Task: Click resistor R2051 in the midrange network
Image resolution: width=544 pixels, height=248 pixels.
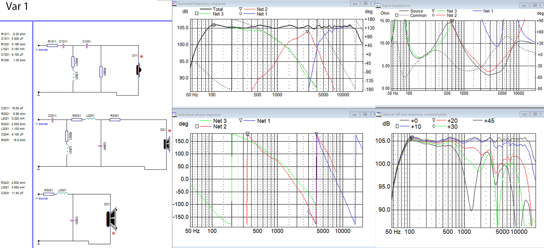Action: coord(115,120)
